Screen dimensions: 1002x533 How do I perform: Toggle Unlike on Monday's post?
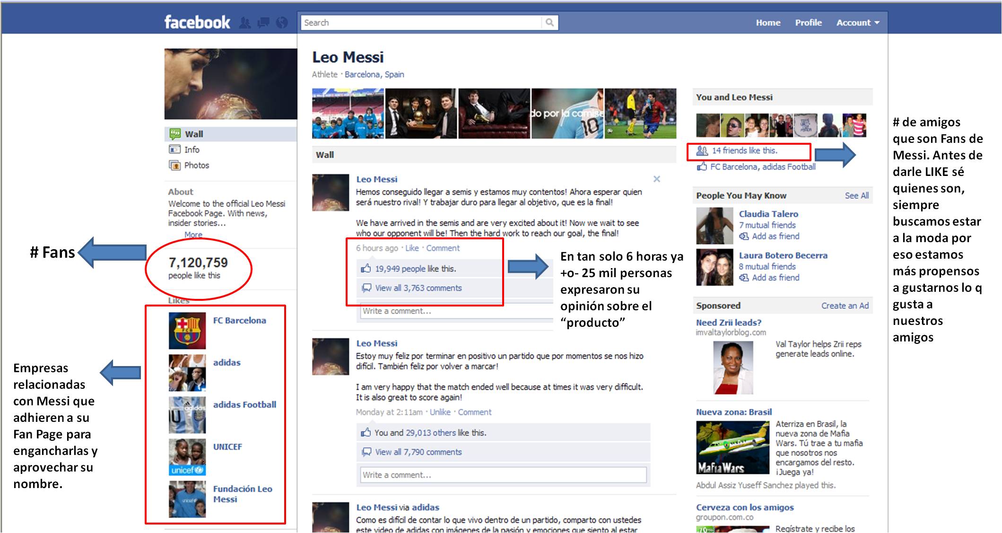coord(440,412)
